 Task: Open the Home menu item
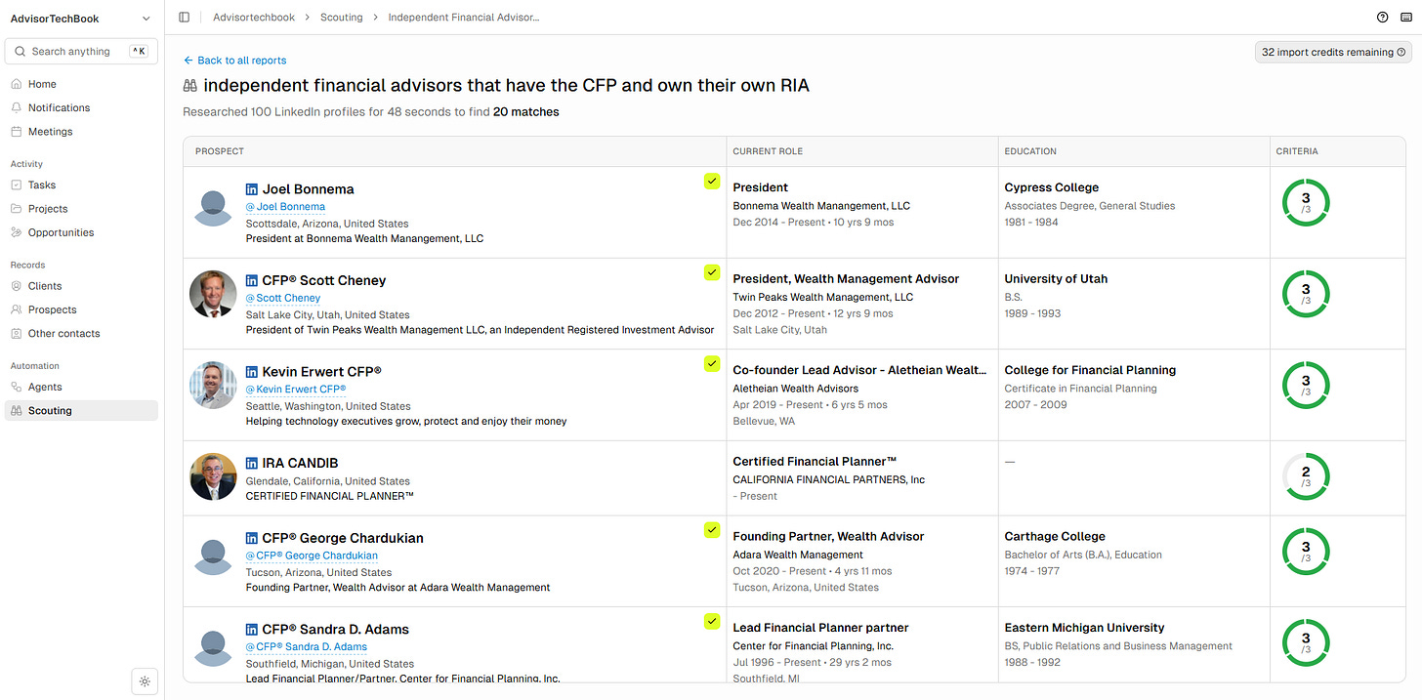[81, 84]
